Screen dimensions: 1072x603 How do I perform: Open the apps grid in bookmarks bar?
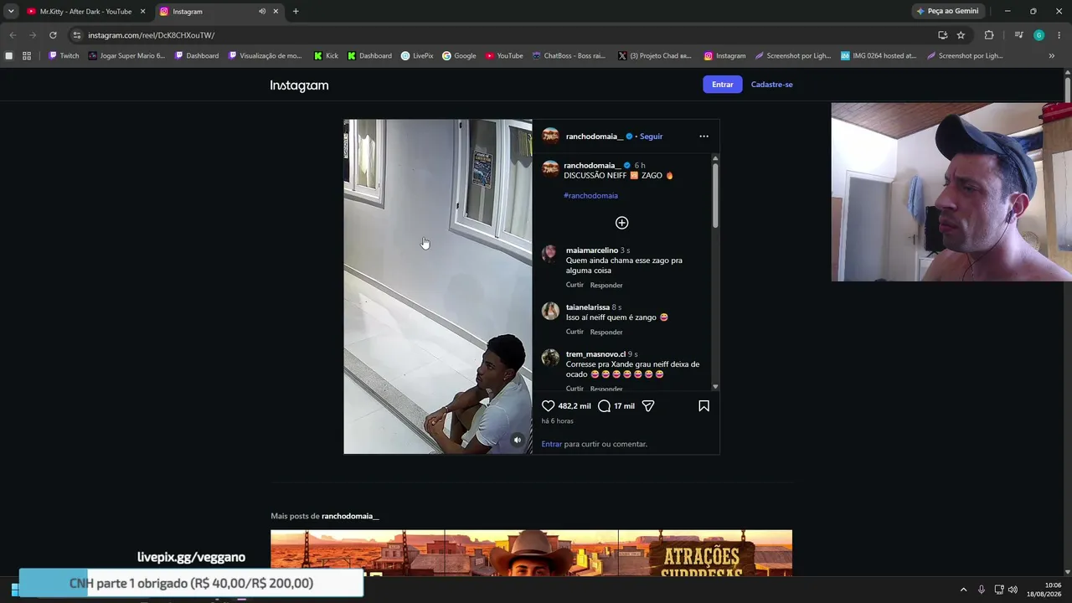pos(27,56)
